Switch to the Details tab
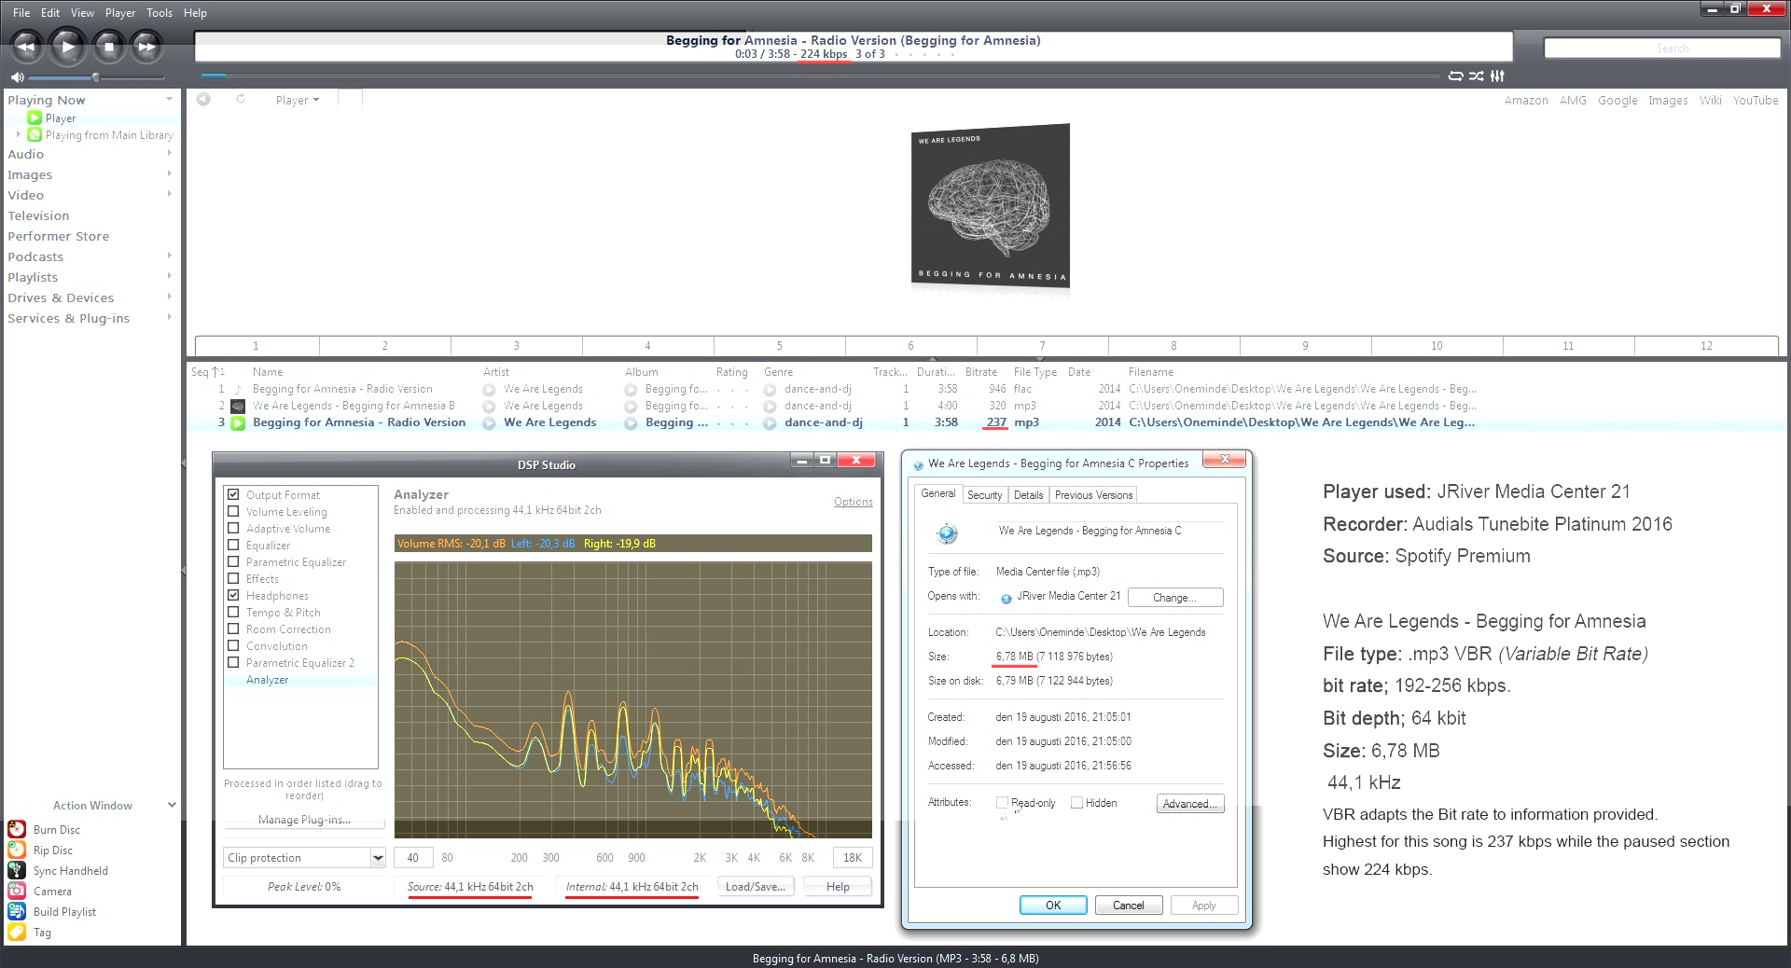This screenshot has height=968, width=1791. (x=1028, y=495)
